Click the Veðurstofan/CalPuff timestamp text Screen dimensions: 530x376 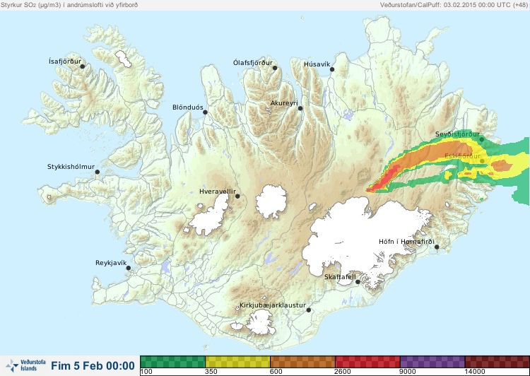[x=453, y=5]
